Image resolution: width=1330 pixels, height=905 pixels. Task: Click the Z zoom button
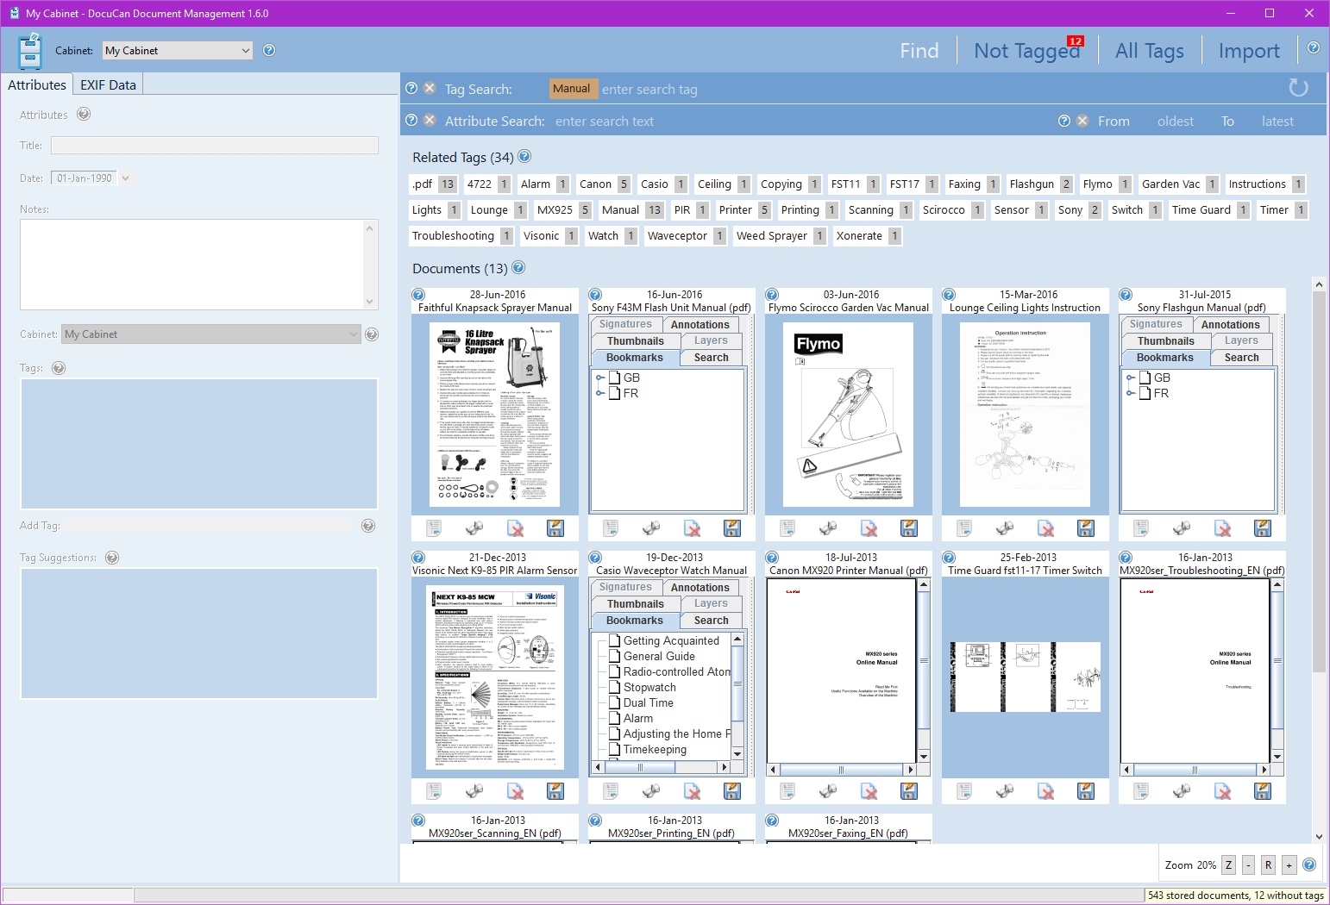pyautogui.click(x=1228, y=864)
